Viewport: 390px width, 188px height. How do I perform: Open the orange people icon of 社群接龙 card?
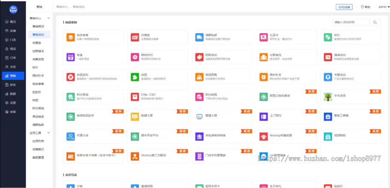(263, 57)
